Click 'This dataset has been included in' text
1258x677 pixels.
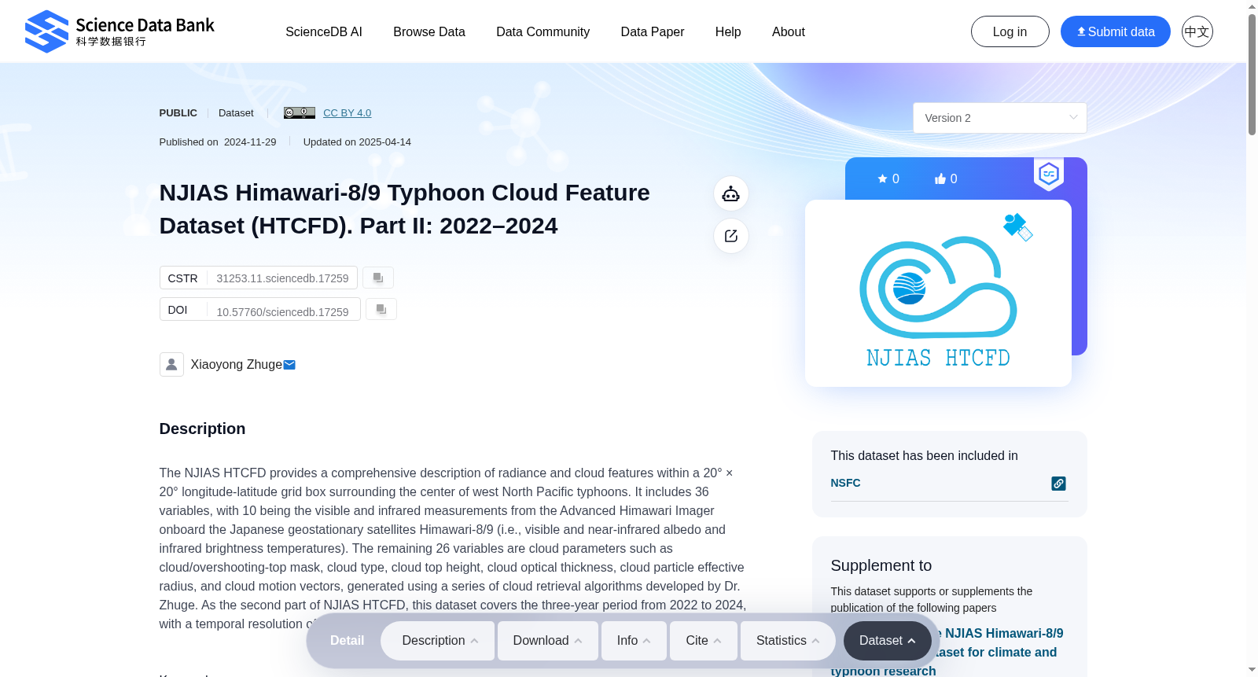pyautogui.click(x=925, y=455)
